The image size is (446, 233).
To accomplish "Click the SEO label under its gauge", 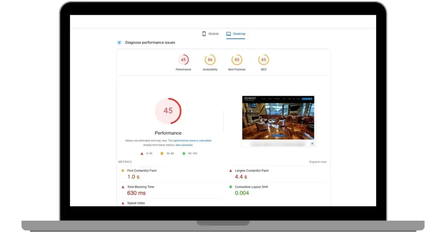I will (x=264, y=69).
